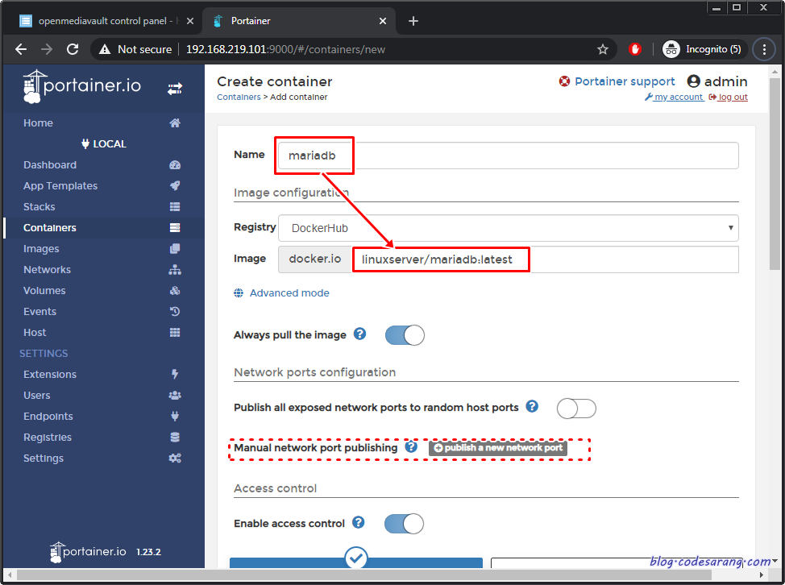Click the Endpoints plug icon
The image size is (785, 585).
[175, 417]
